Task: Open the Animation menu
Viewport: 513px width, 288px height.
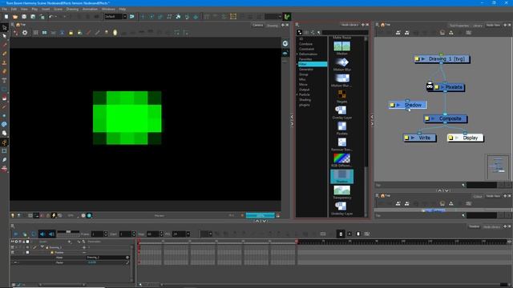Action: tap(90, 9)
